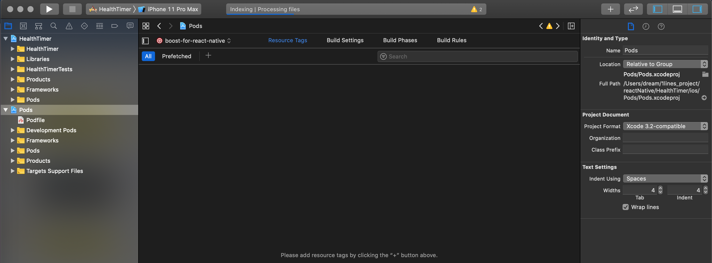Click the Indexing progress activity bar

[x=356, y=9]
